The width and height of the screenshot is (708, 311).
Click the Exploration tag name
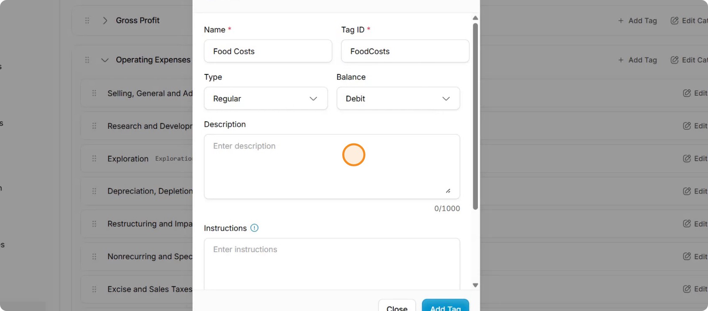pos(128,159)
